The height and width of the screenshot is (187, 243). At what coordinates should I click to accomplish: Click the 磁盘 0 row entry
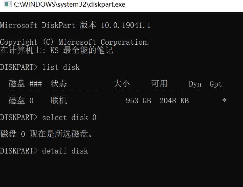click(x=21, y=100)
